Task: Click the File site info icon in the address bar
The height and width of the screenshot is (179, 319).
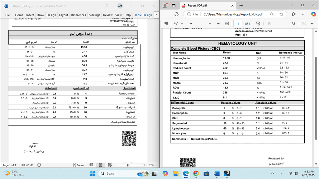Action: pyautogui.click(x=193, y=14)
